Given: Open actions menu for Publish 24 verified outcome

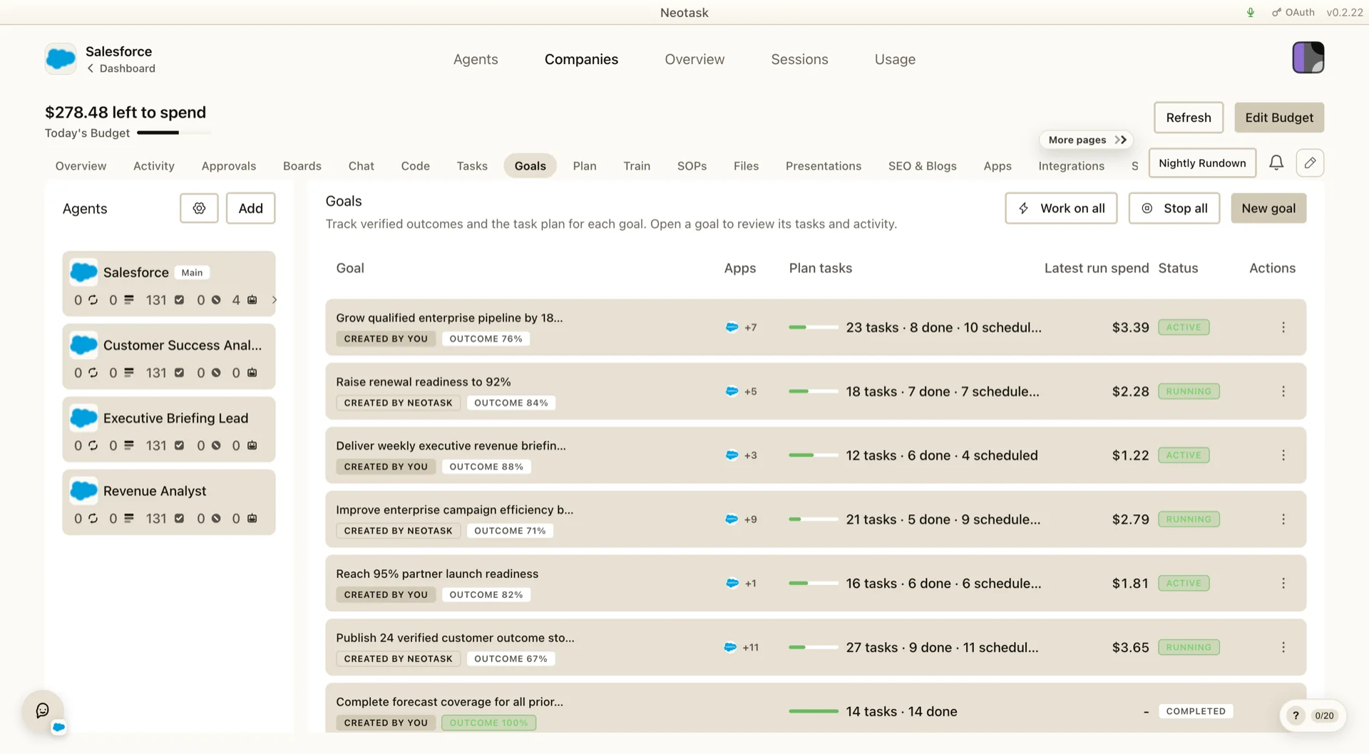Looking at the screenshot, I should click(1283, 647).
